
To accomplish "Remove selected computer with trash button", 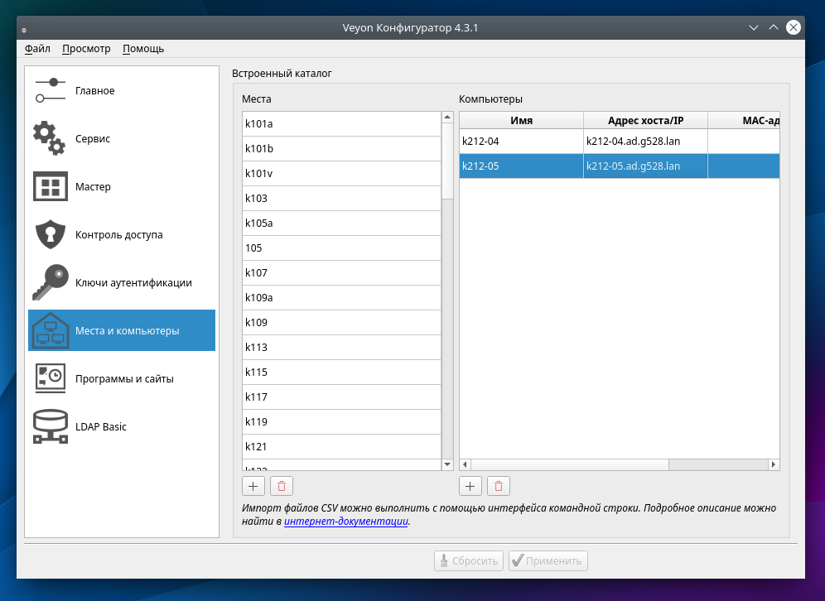I will pyautogui.click(x=499, y=486).
